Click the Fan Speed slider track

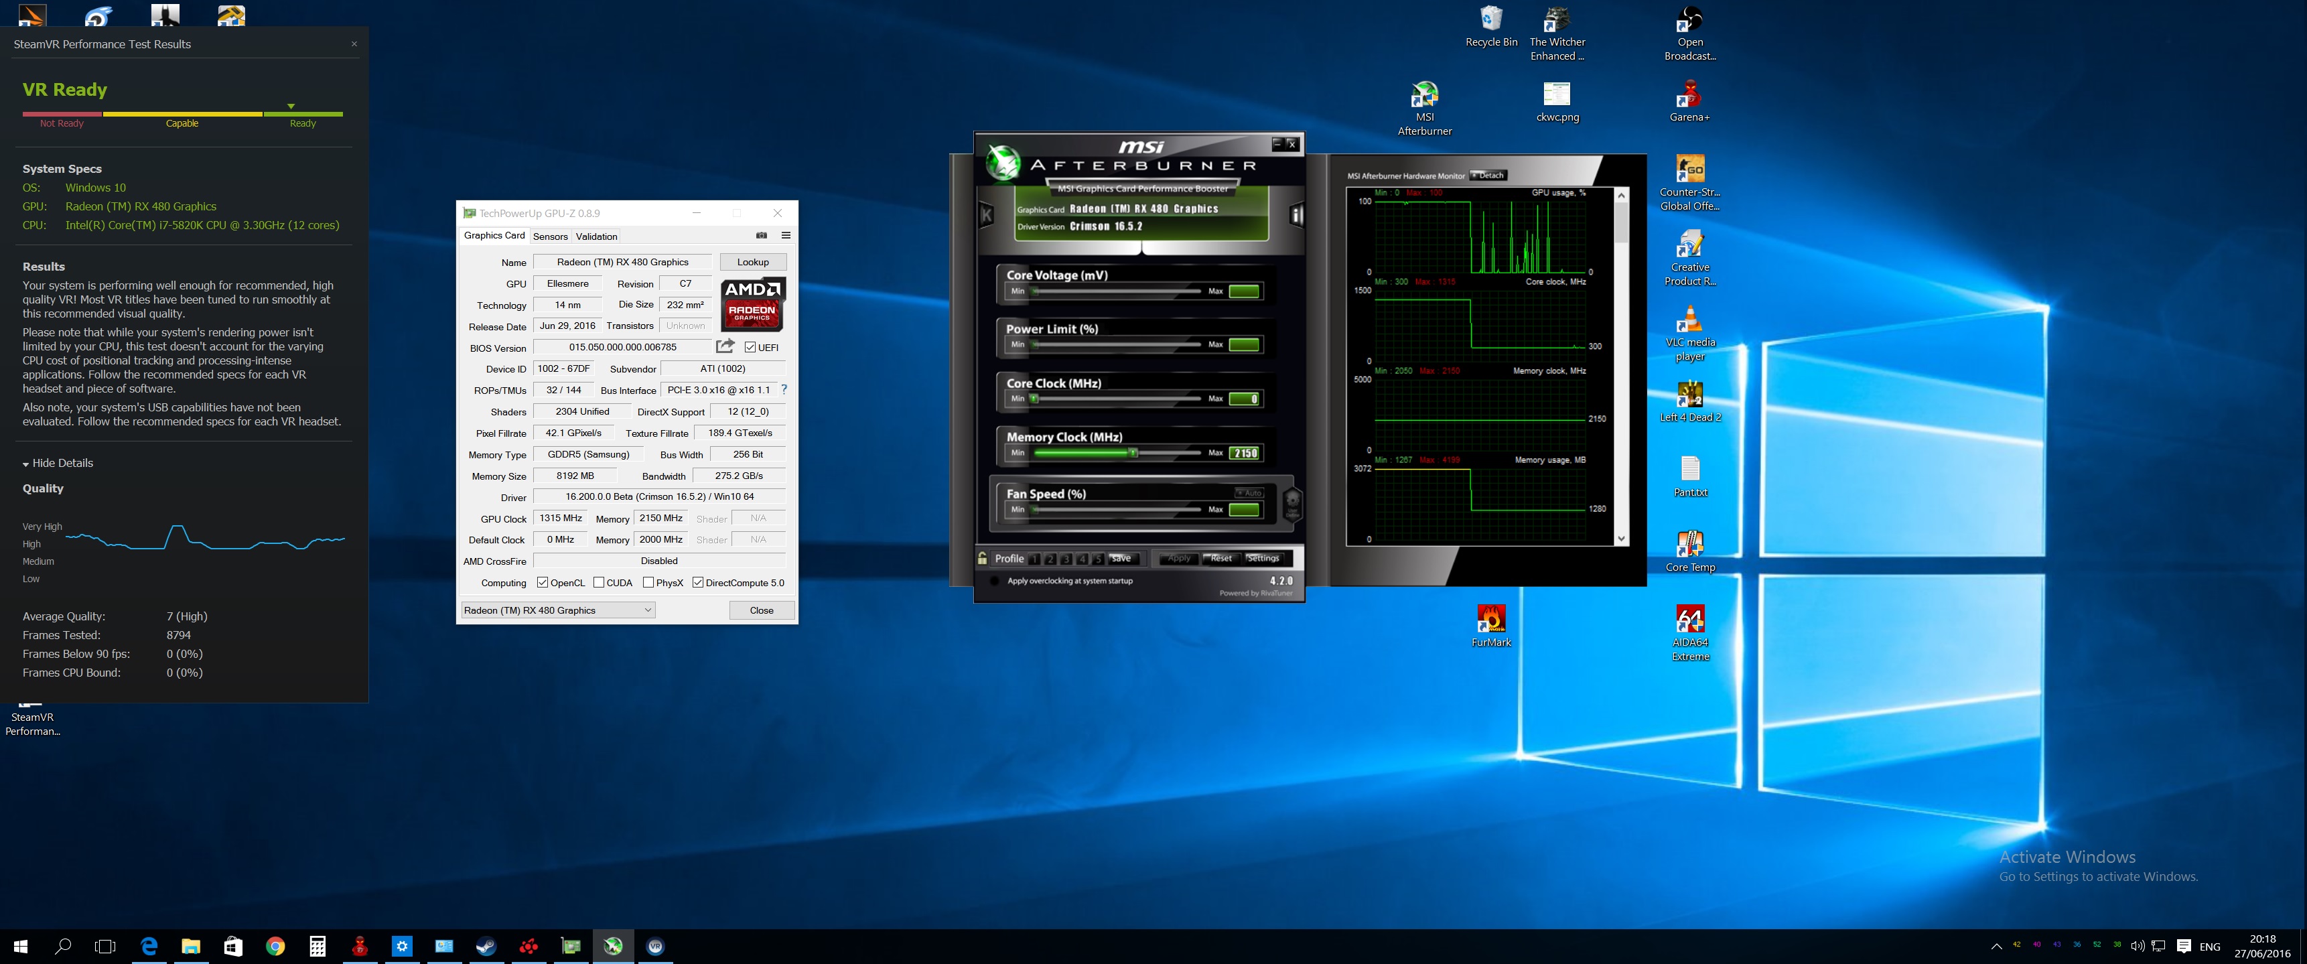tap(1116, 510)
